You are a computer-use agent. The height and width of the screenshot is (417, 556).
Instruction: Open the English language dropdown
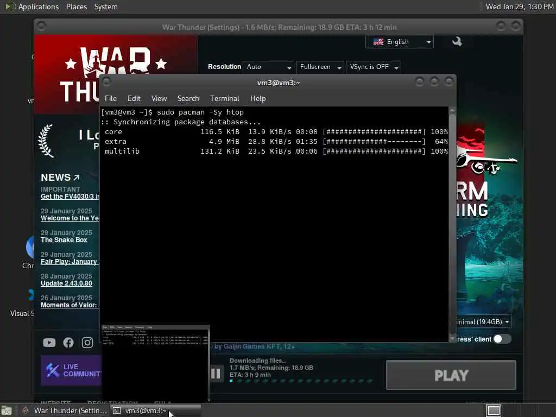[399, 42]
